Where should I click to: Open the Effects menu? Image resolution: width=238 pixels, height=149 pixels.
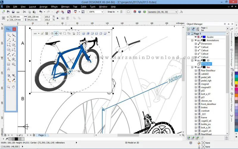54,7
